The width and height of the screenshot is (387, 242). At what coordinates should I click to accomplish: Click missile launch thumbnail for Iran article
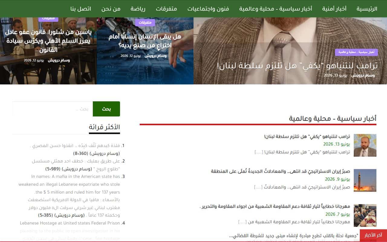365,180
